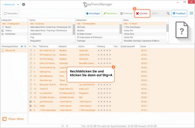Viewport: 195px width, 128px height.
Task: Click music note icon of Track 03
Action: (x=31, y=89)
